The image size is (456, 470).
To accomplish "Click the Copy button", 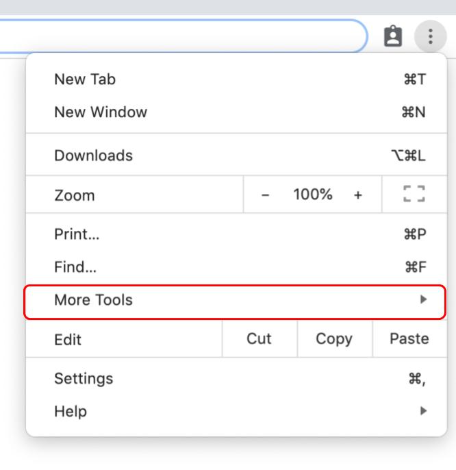I will point(334,339).
